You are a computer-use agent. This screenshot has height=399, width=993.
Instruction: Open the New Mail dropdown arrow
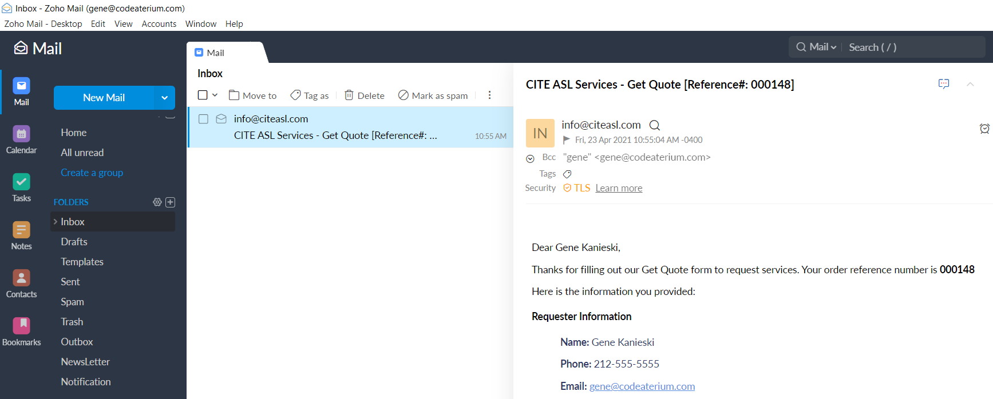pyautogui.click(x=164, y=98)
